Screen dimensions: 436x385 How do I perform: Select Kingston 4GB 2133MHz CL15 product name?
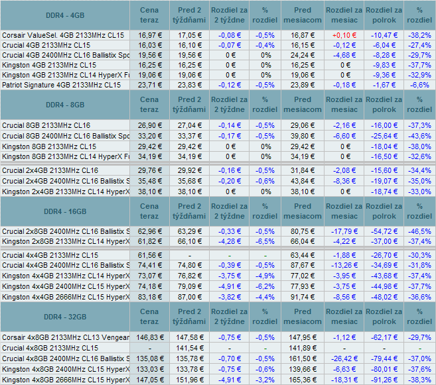(49, 65)
